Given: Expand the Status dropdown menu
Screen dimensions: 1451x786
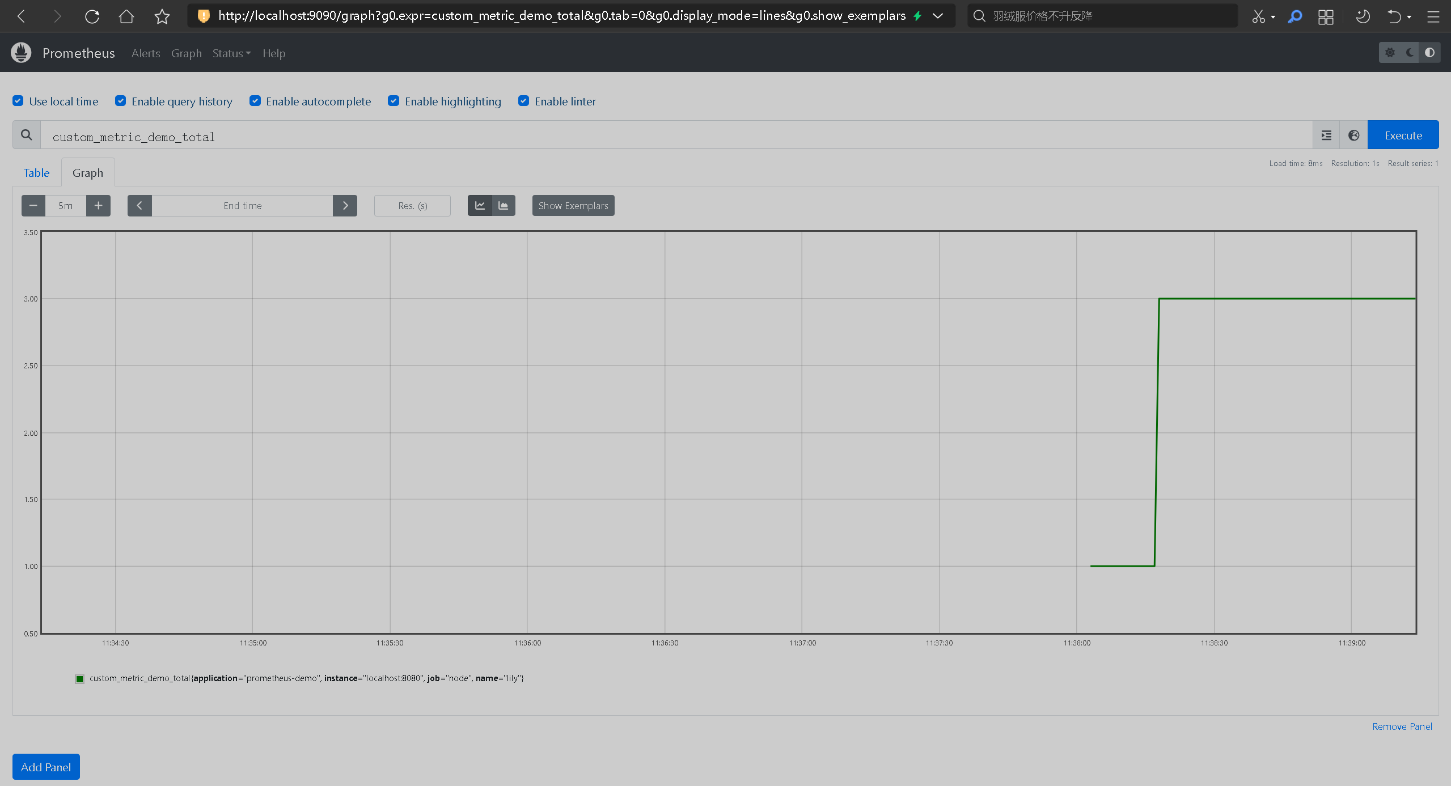Looking at the screenshot, I should 231,53.
